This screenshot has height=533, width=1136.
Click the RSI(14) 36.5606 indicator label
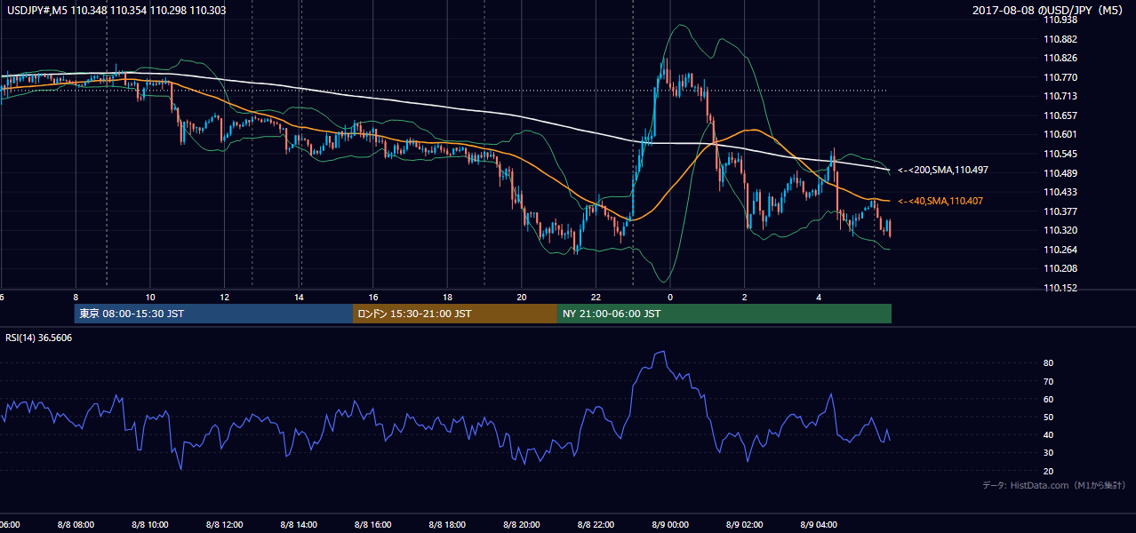(x=39, y=338)
